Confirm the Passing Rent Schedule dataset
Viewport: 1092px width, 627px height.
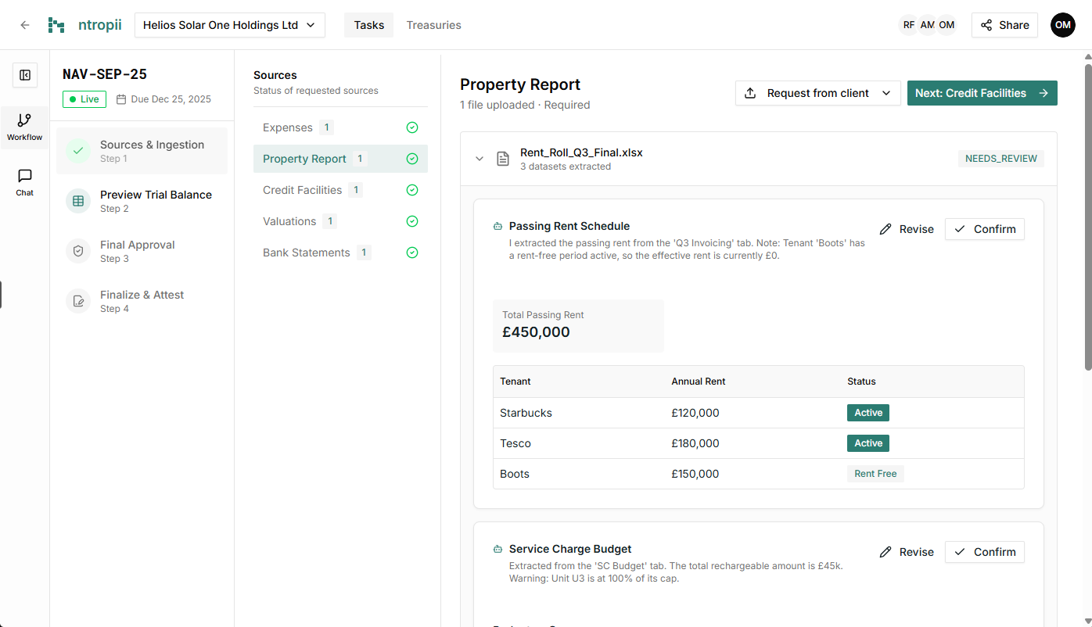tap(984, 229)
